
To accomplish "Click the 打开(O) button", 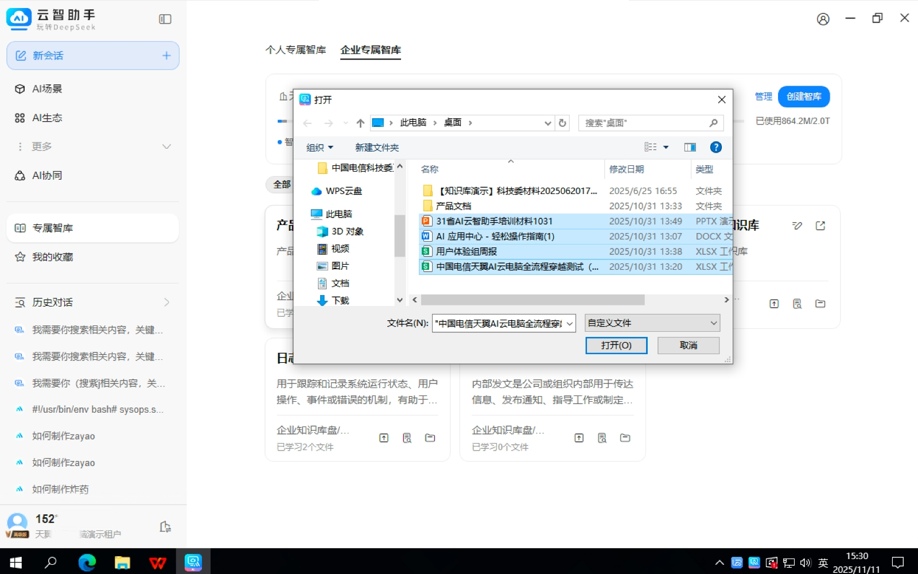I will click(x=616, y=345).
